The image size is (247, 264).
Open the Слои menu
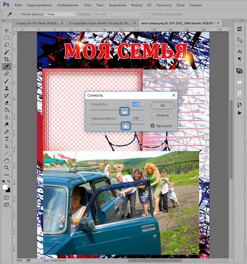[88, 5]
